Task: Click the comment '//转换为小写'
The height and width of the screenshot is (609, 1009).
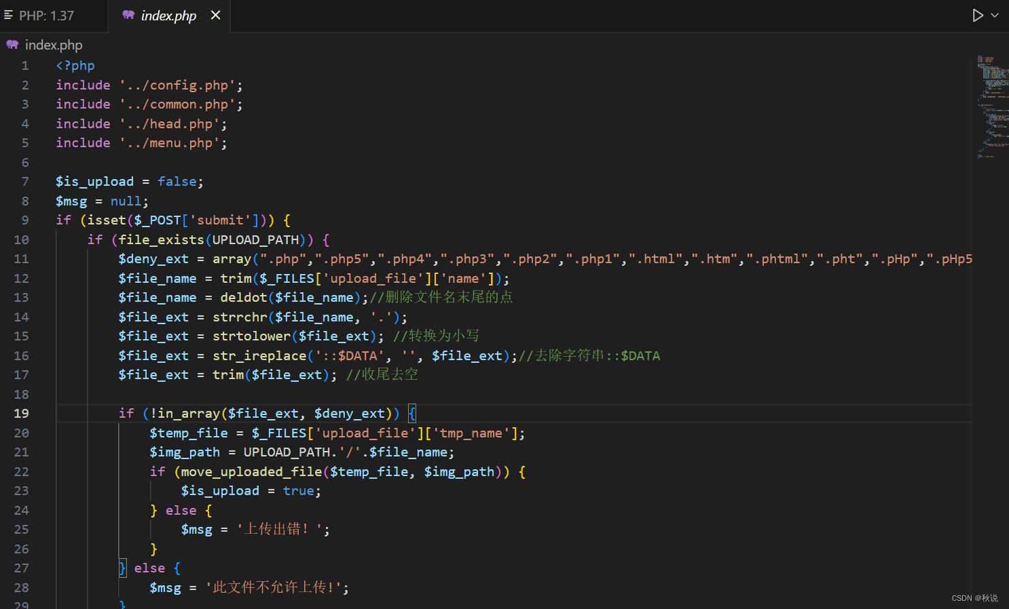Action: [x=436, y=336]
